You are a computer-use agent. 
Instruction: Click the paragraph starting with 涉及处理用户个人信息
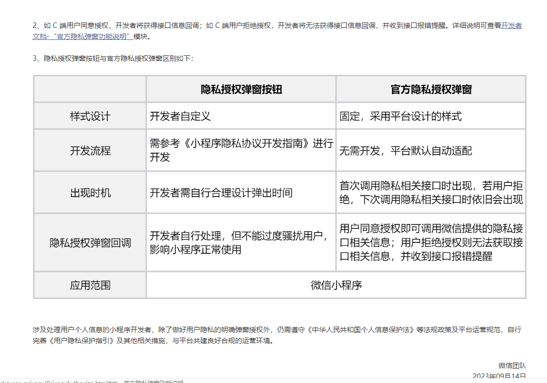point(277,335)
